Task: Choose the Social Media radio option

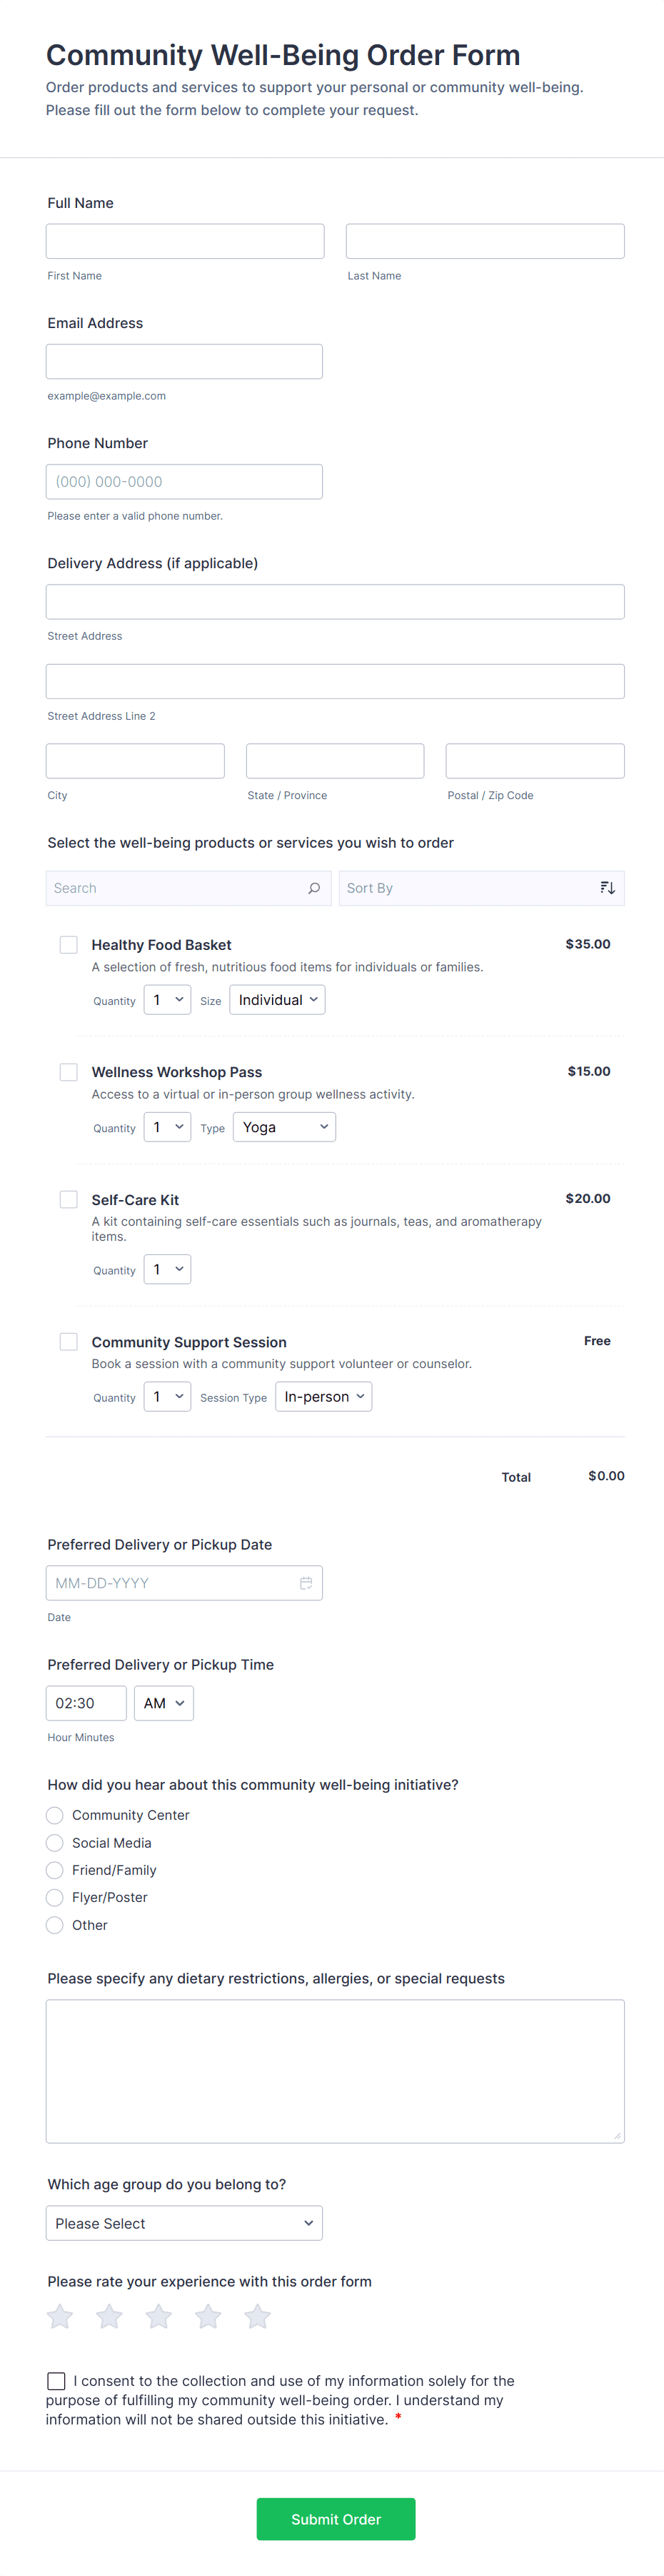Action: [55, 1843]
